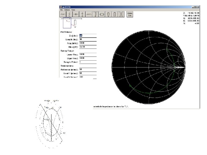Add an open stub component
The width and height of the screenshot is (207, 155).
115,14
